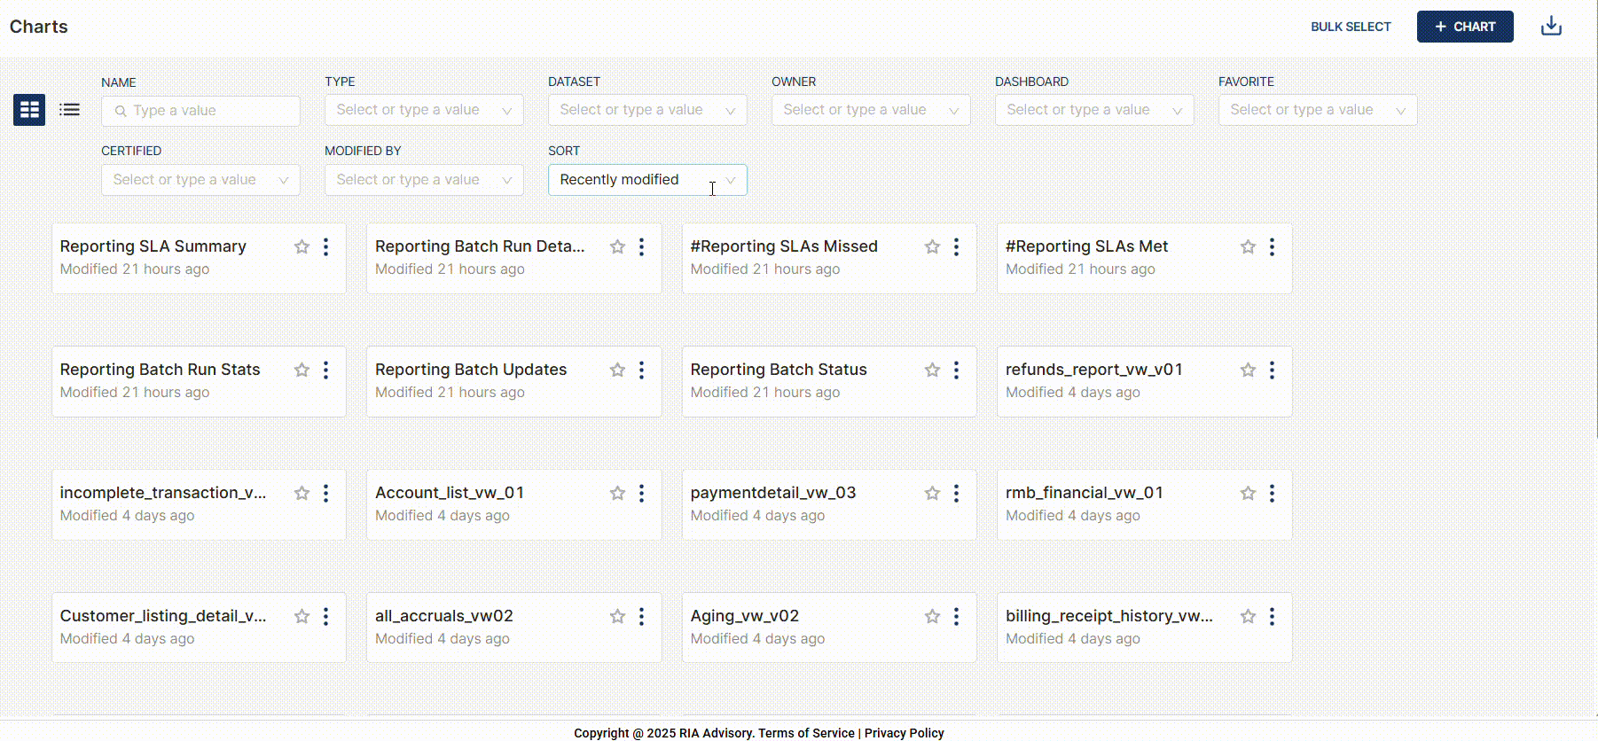Open the Dataset filter dropdown
The width and height of the screenshot is (1598, 741).
pyautogui.click(x=647, y=110)
